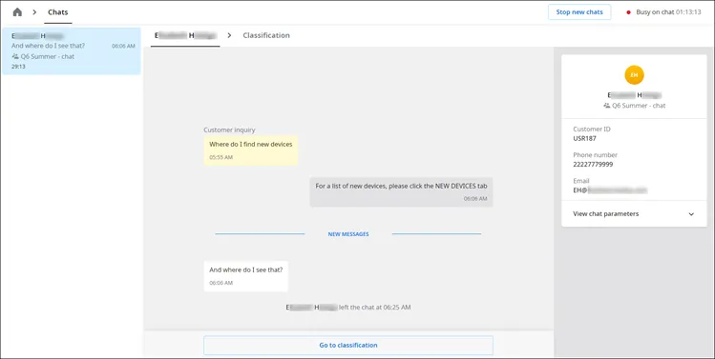Click the Stop new chats button
Screen dimensions: 715x359
(x=579, y=12)
